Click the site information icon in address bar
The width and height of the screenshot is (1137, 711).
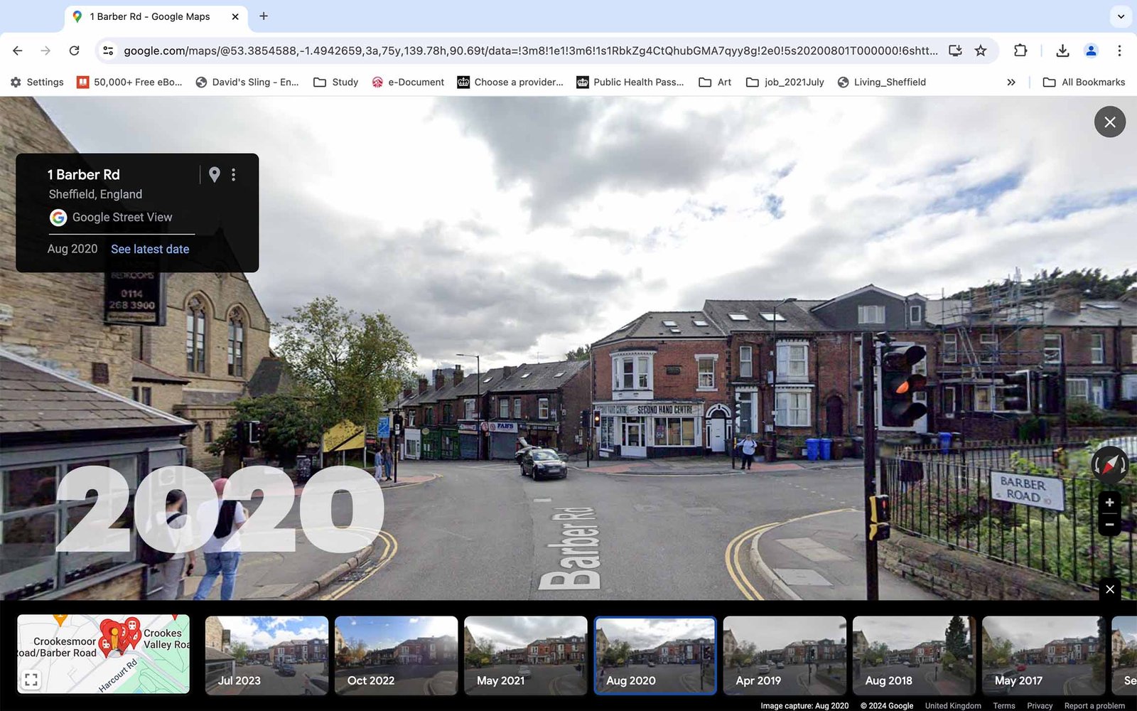[108, 50]
